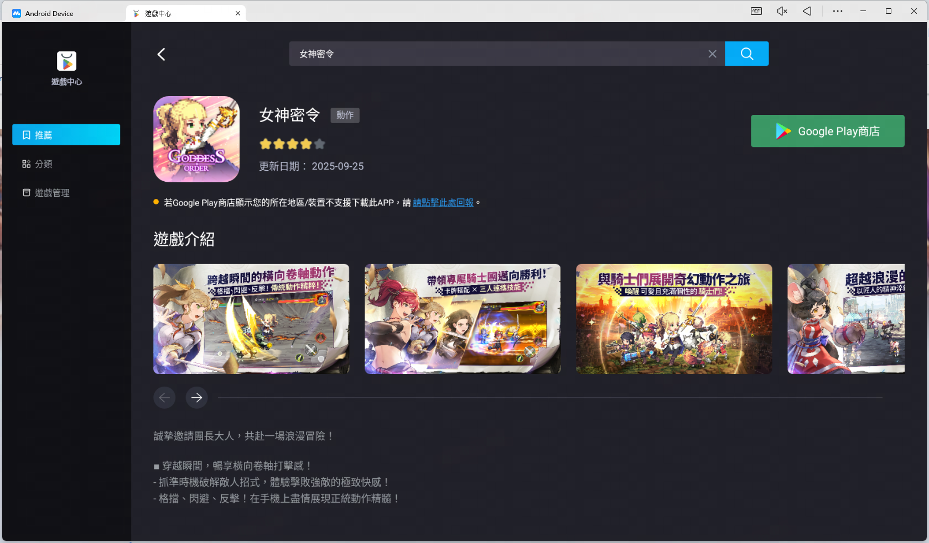Click the triangular back icon in title bar
The image size is (929, 543).
807,11
